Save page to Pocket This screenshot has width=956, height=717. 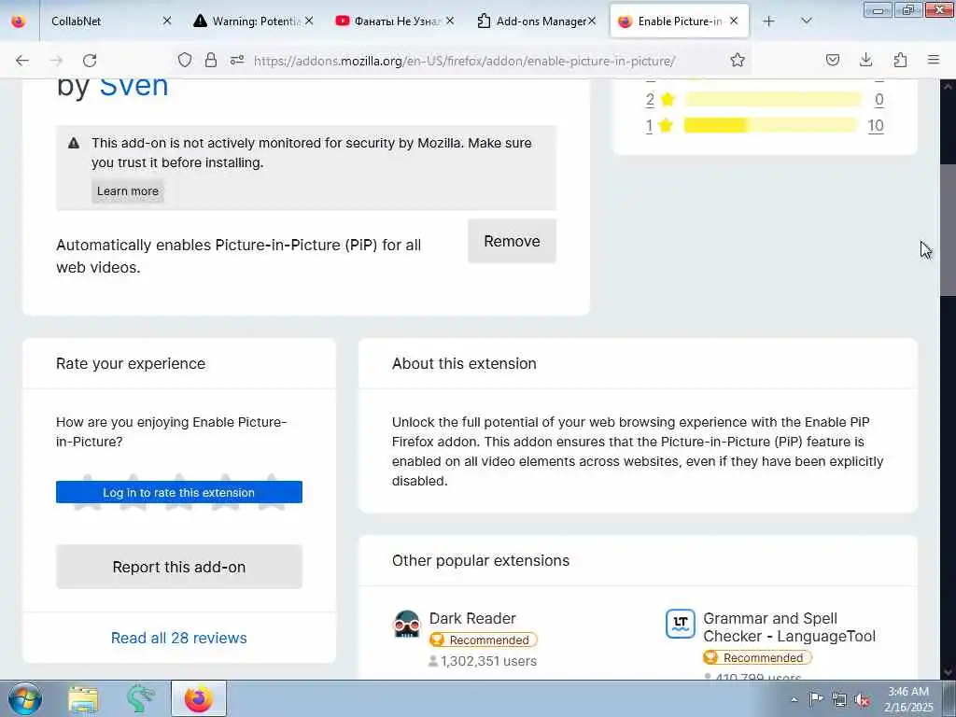[833, 60]
